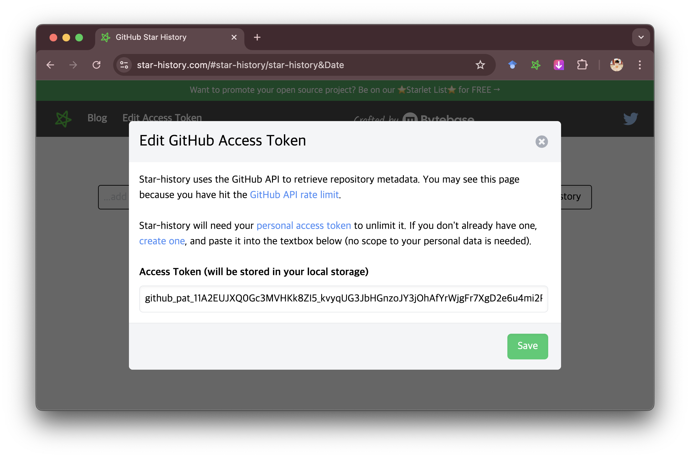Bookmark this page with the star icon
This screenshot has height=458, width=690.
[x=480, y=65]
